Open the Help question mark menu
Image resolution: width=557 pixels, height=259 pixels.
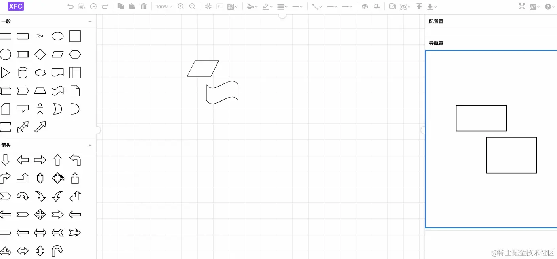[549, 6]
